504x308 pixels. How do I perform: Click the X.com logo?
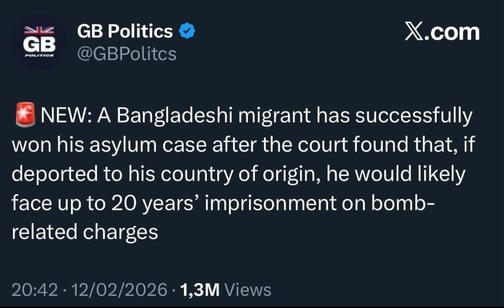442,32
